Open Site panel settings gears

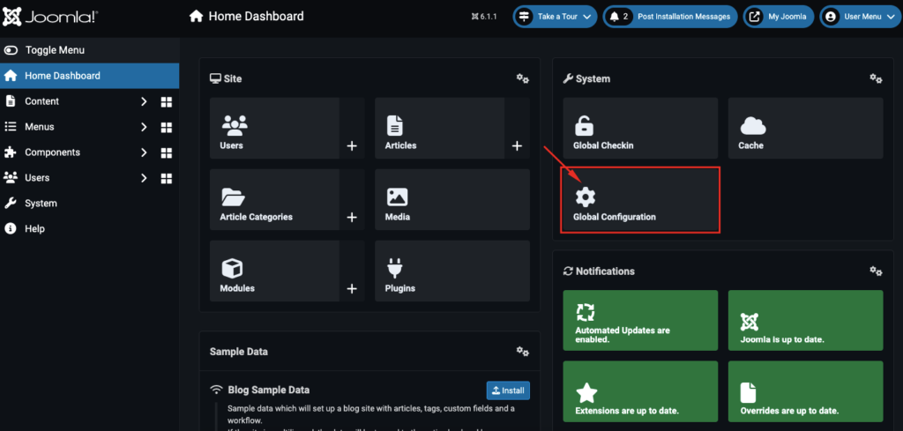[x=522, y=78]
